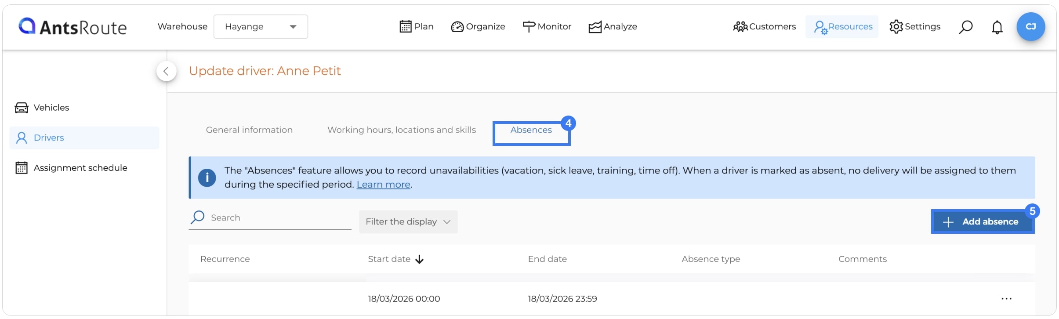1059x319 pixels.
Task: Follow the Learn more link
Action: pos(383,185)
